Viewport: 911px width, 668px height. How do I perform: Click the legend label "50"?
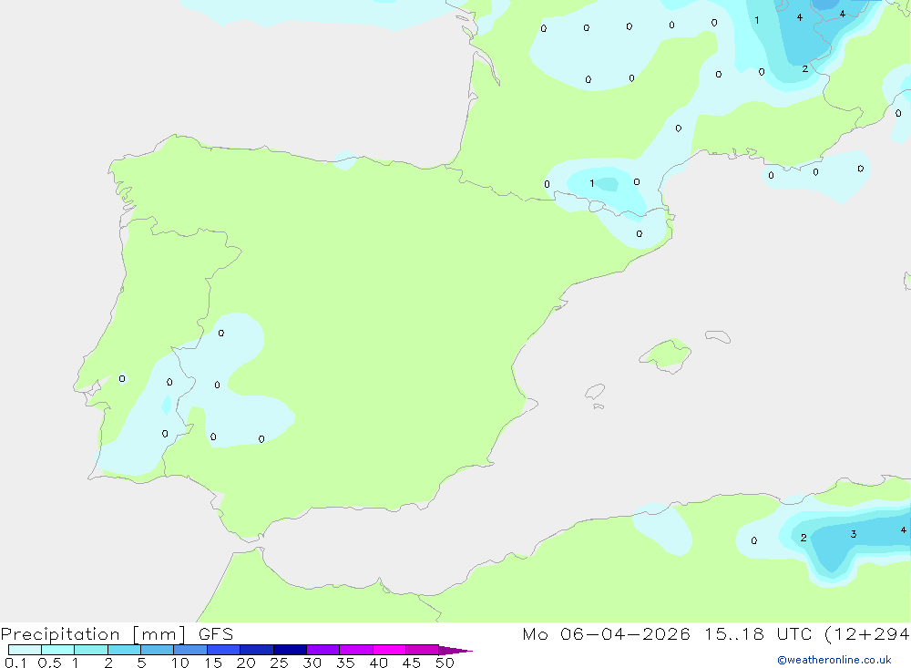click(x=445, y=663)
